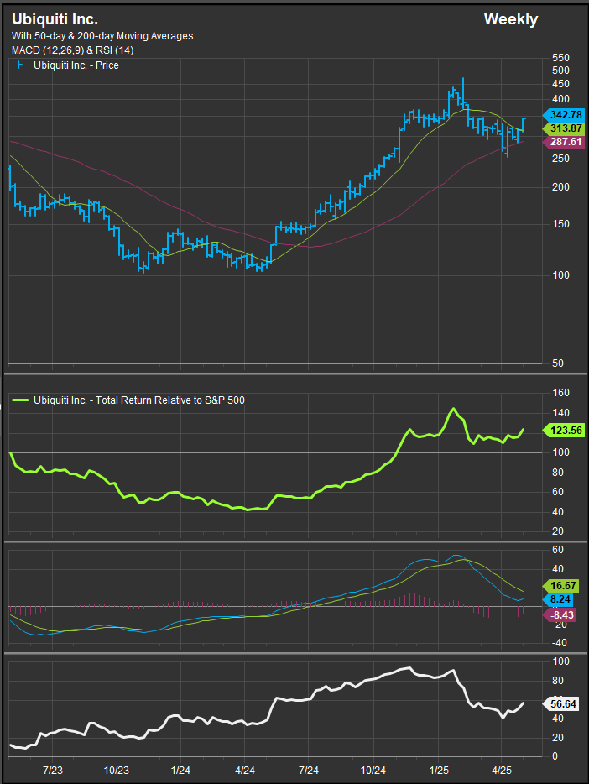
Task: Click the 4/24 date axis label
Action: click(245, 771)
